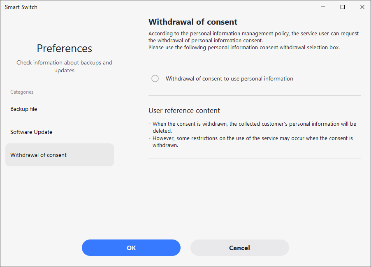Viewport: 371px width, 267px height.
Task: Click the Smart Switch title bar text
Action: [21, 7]
